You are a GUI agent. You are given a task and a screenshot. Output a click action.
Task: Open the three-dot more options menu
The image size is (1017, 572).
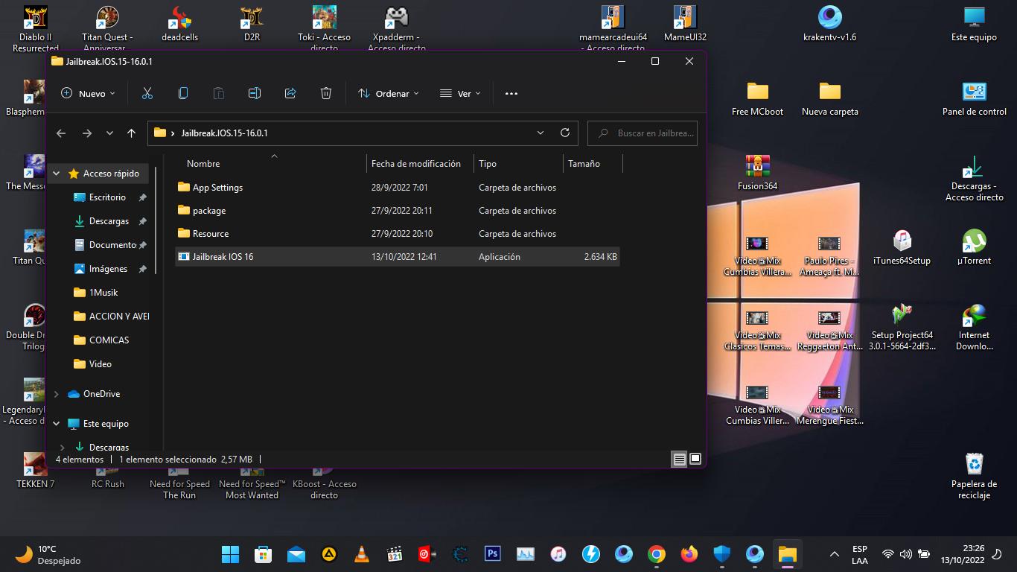click(511, 93)
